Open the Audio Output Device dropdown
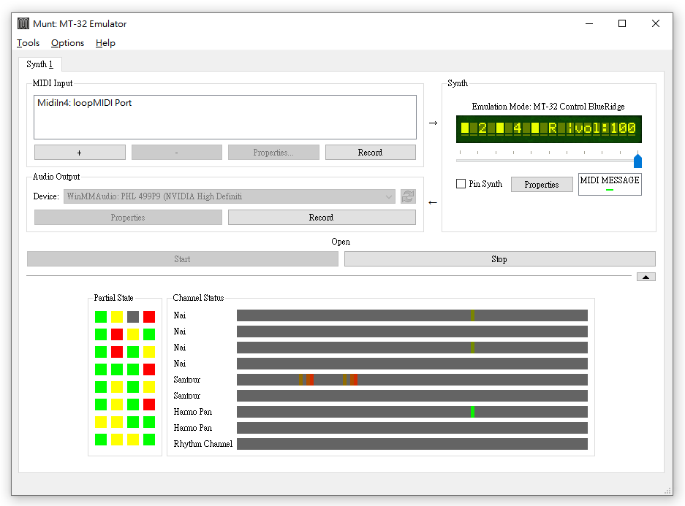This screenshot has height=506, width=685. (x=230, y=196)
